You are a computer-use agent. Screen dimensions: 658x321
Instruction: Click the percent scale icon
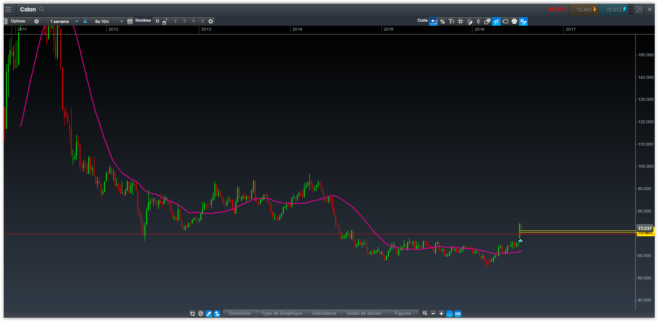click(442, 22)
